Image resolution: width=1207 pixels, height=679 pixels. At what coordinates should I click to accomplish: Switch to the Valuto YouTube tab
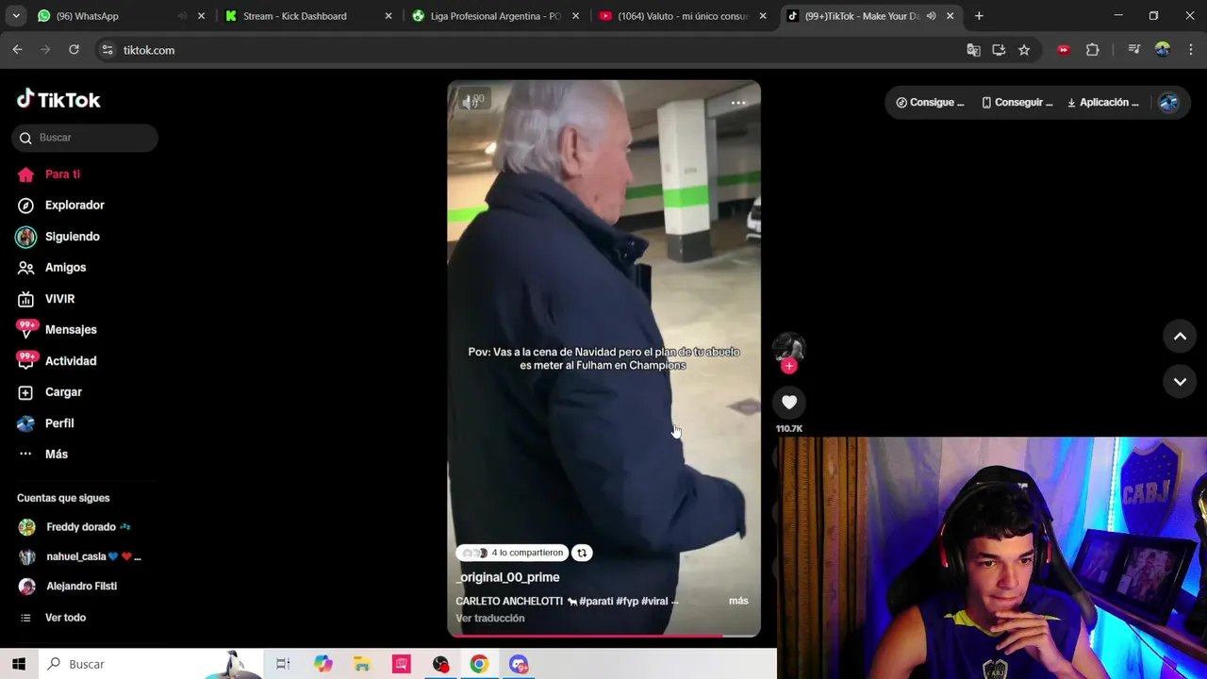pyautogui.click(x=683, y=16)
